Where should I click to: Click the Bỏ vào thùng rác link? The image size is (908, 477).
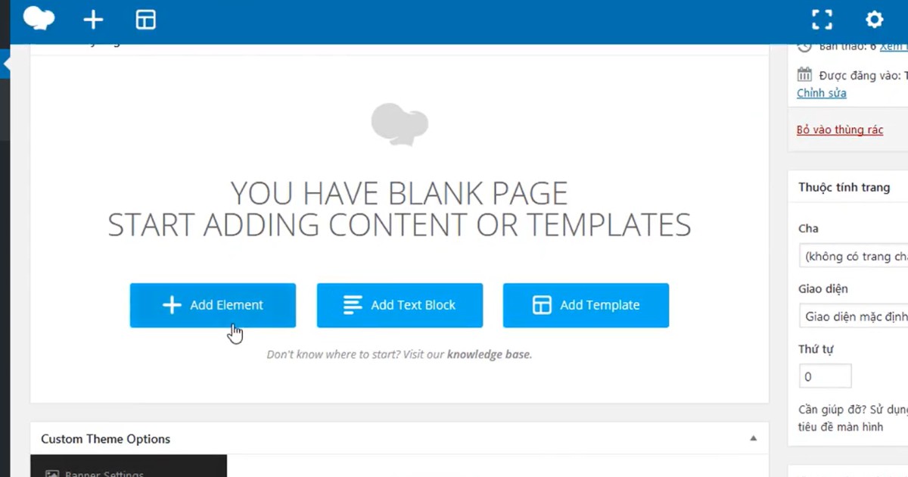click(x=840, y=129)
